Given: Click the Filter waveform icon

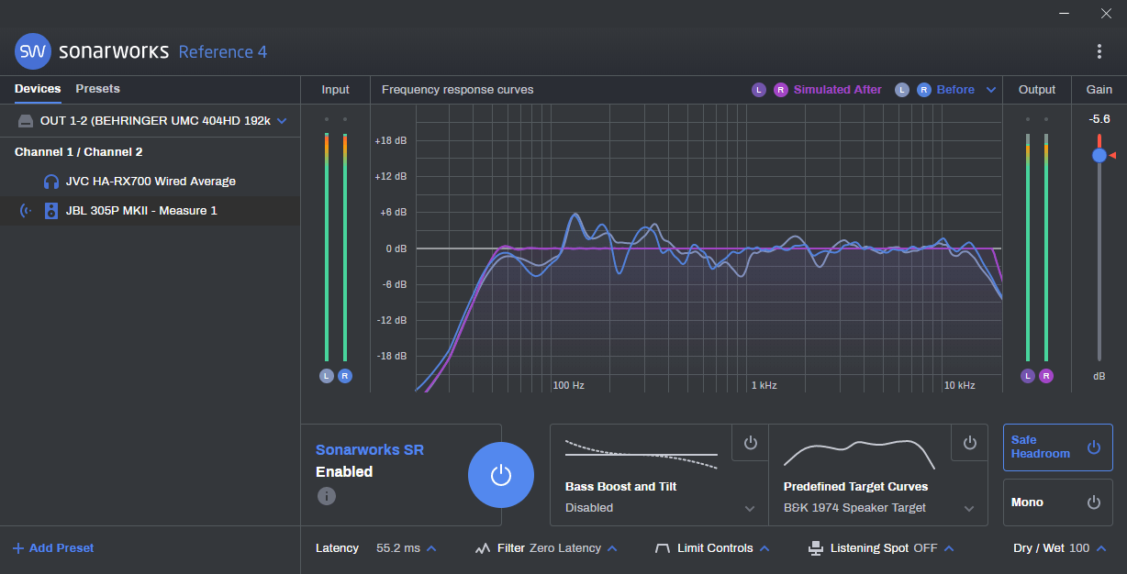Looking at the screenshot, I should tap(483, 548).
